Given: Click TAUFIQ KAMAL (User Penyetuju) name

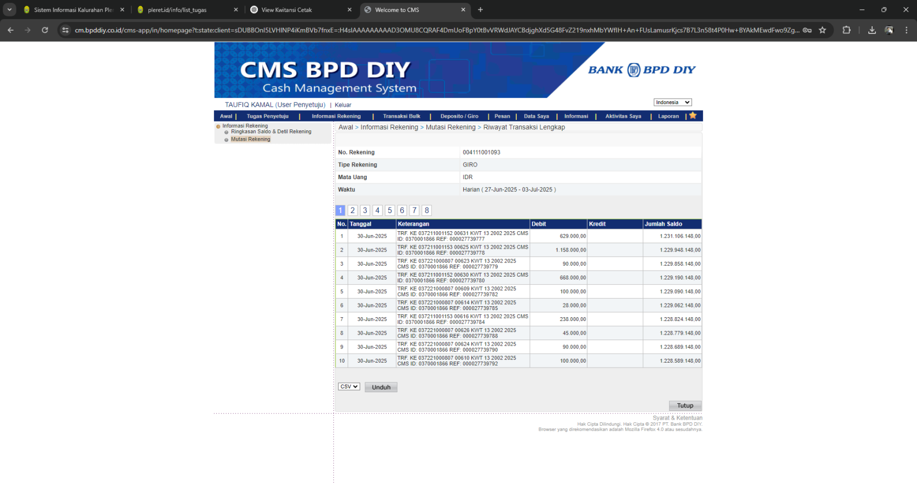Looking at the screenshot, I should 275,105.
